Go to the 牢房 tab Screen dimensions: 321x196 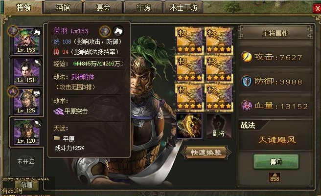pos(143,7)
